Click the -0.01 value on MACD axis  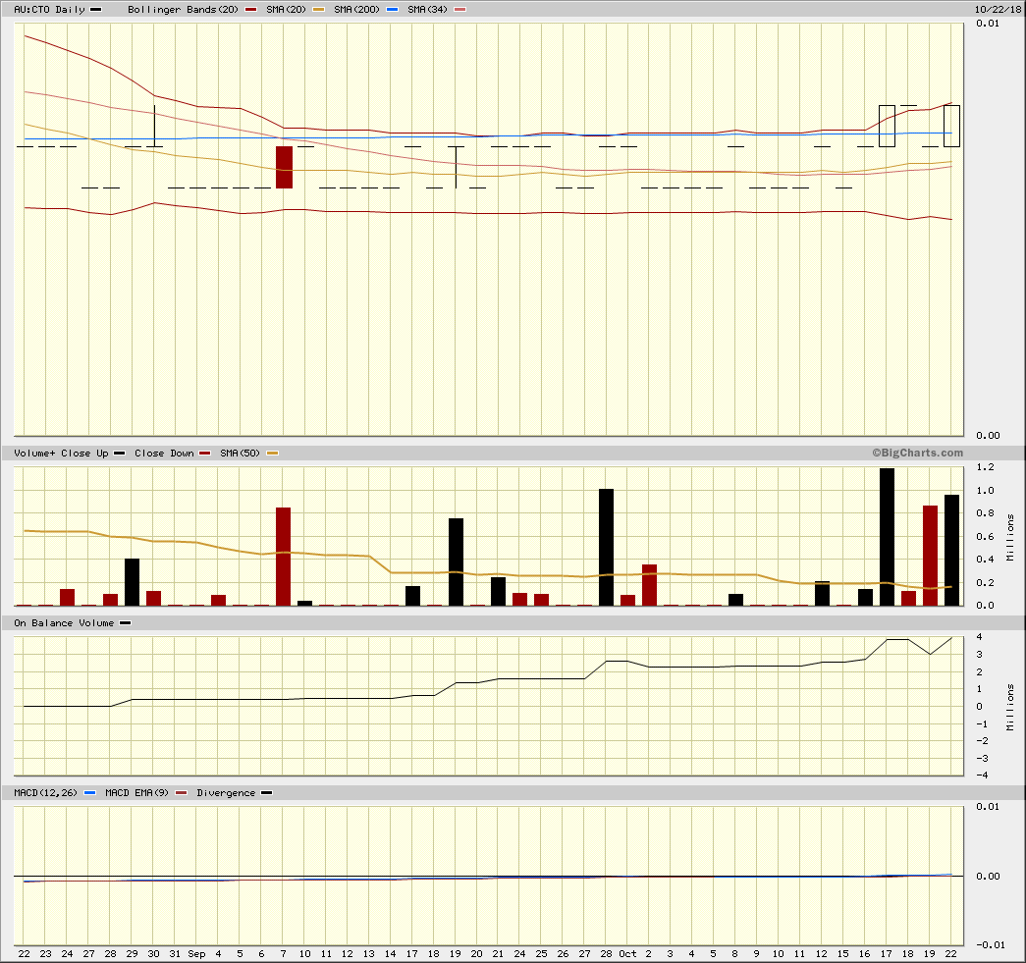[x=990, y=944]
